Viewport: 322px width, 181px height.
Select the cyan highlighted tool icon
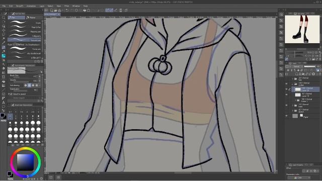point(4,56)
